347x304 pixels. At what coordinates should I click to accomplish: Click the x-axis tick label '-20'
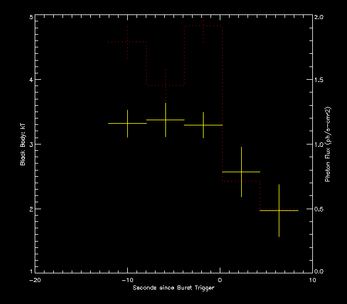35,280
